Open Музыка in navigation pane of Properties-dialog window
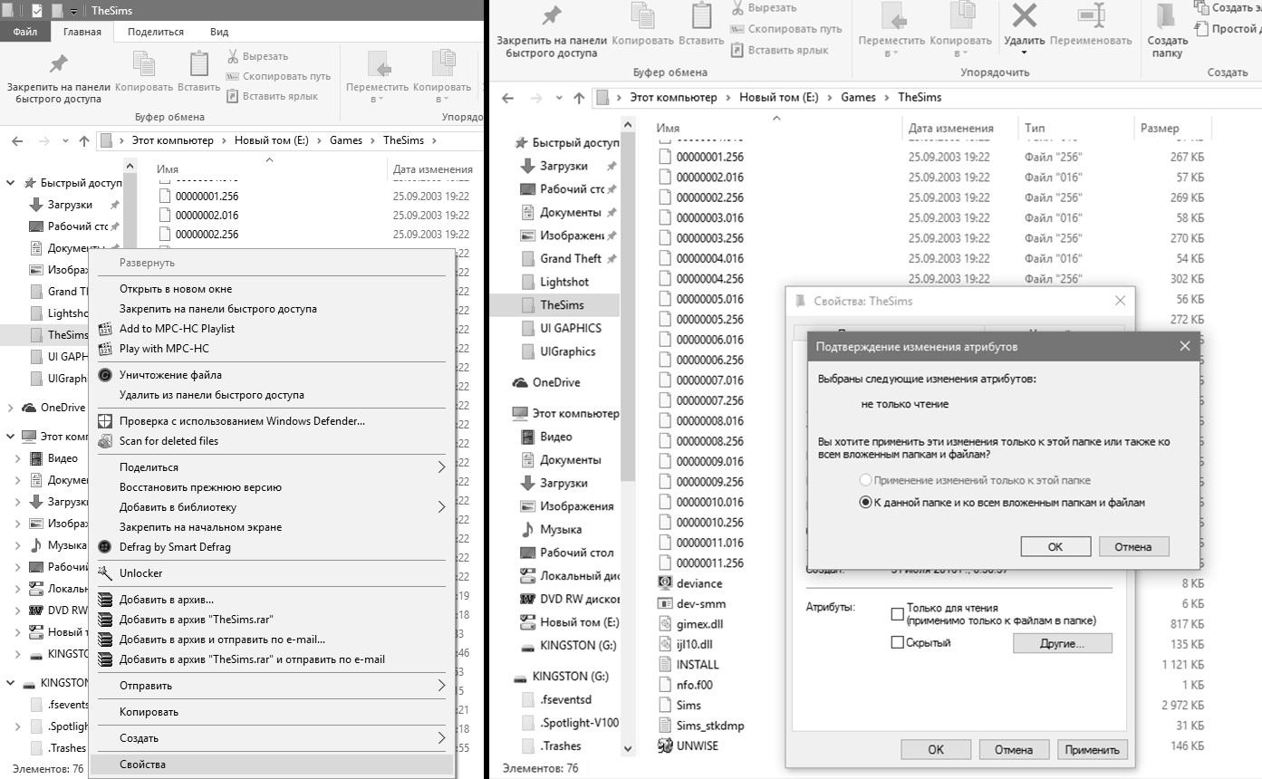1262x779 pixels. [x=561, y=529]
